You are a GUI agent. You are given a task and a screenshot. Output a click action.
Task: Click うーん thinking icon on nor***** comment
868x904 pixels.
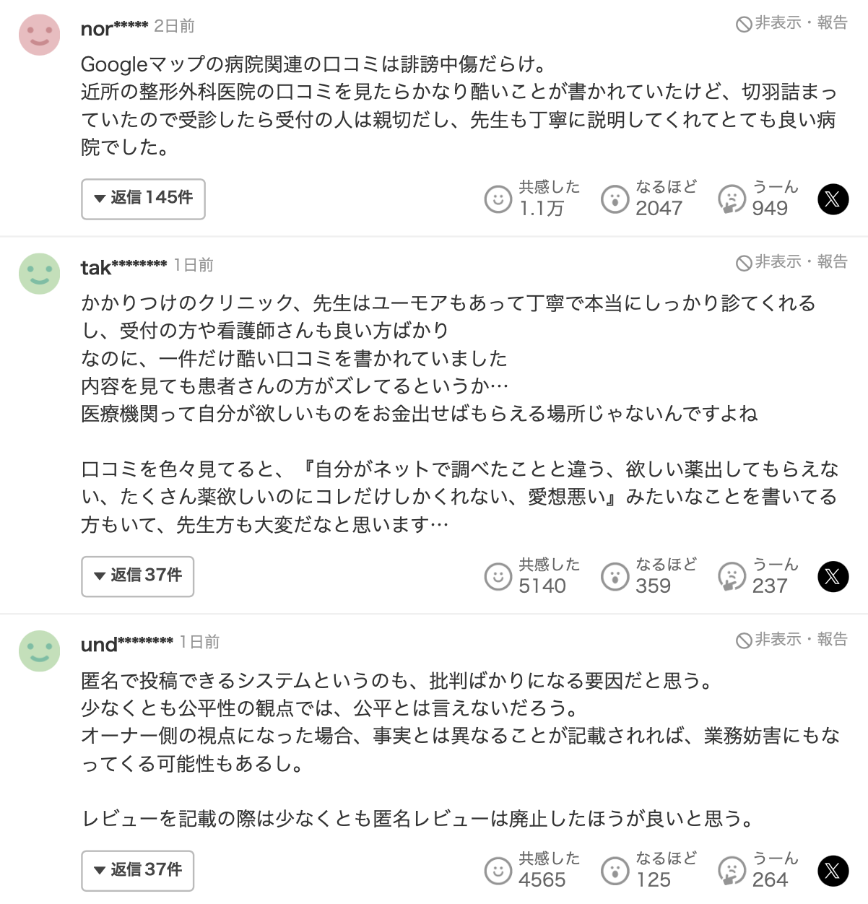732,199
